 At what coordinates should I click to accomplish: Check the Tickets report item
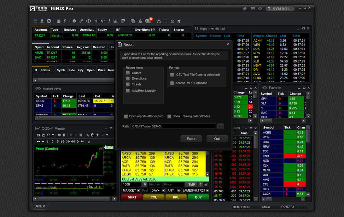point(128,84)
